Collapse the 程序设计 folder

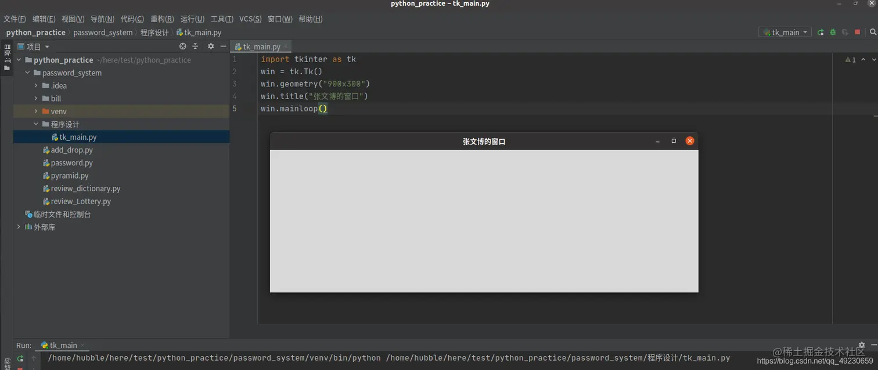[x=36, y=124]
